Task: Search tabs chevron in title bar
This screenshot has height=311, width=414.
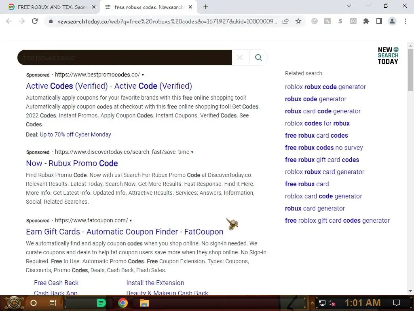Action: tap(349, 6)
